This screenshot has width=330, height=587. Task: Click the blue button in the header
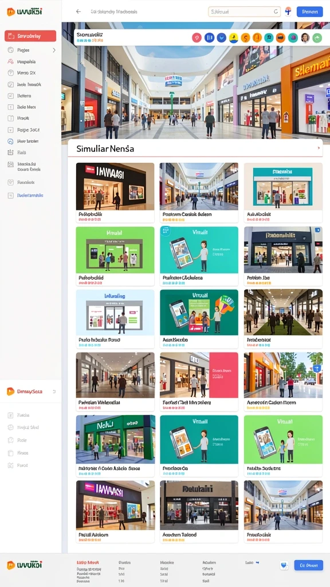coord(309,11)
